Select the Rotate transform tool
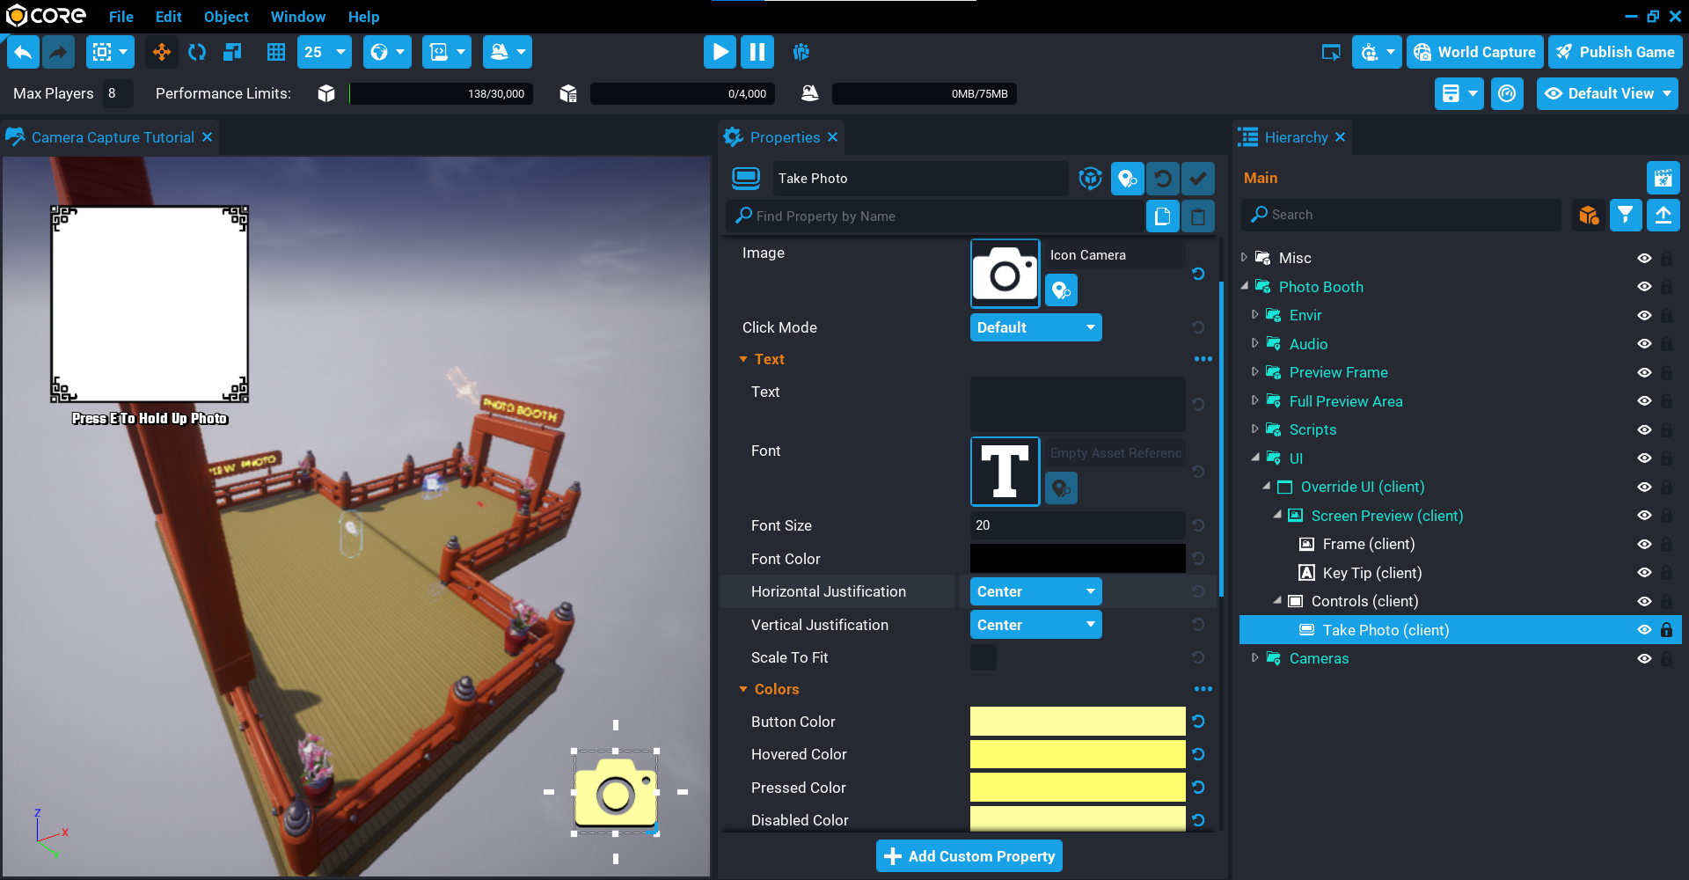 [x=197, y=52]
